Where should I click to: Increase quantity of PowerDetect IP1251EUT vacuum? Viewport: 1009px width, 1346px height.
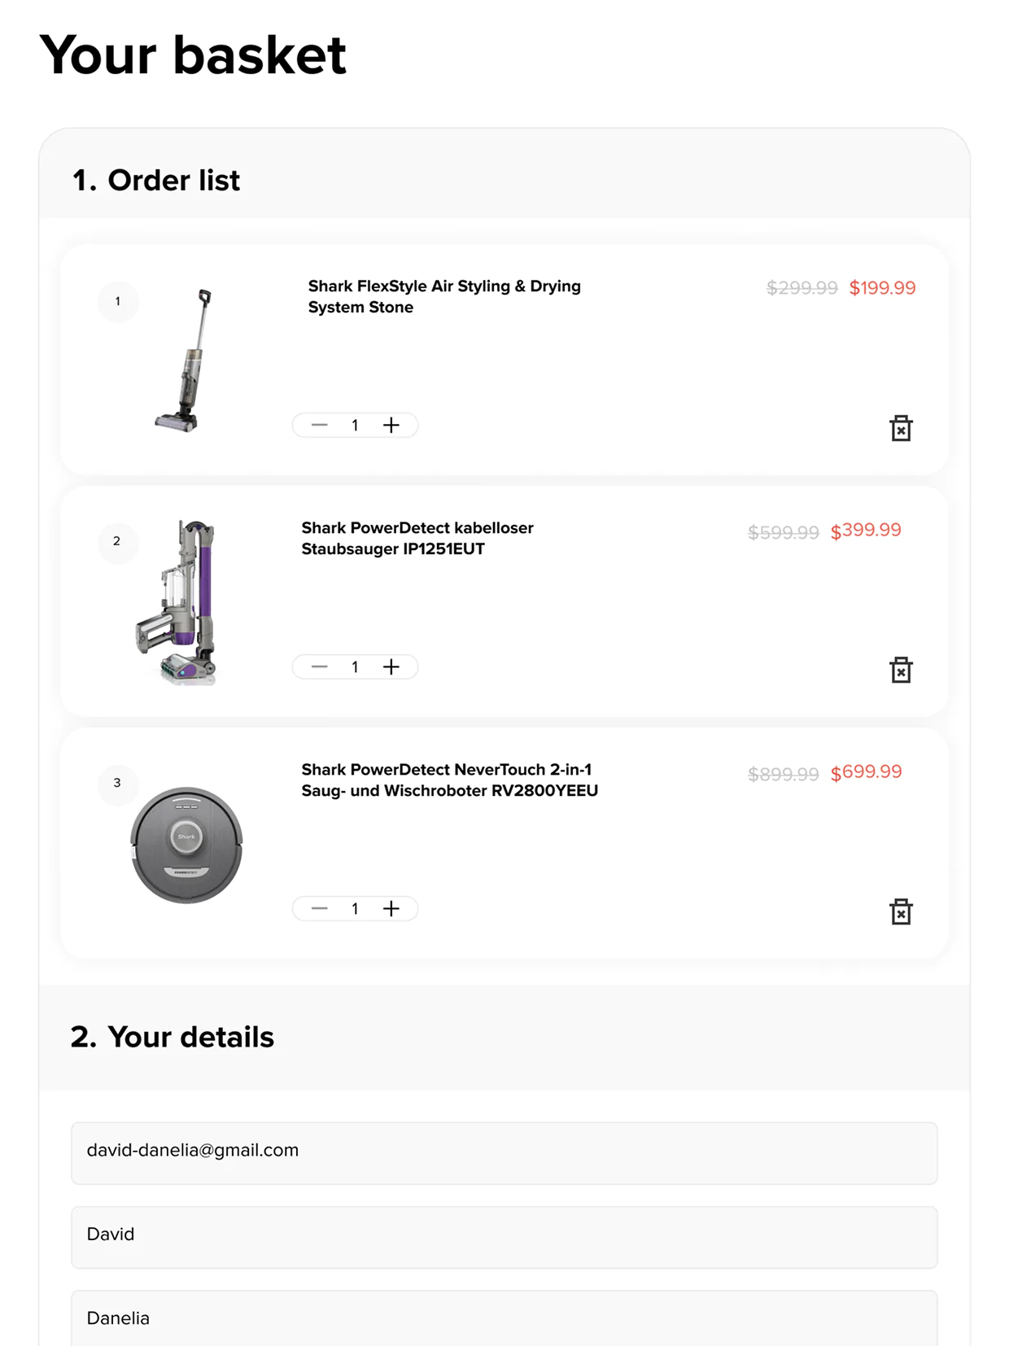(391, 666)
